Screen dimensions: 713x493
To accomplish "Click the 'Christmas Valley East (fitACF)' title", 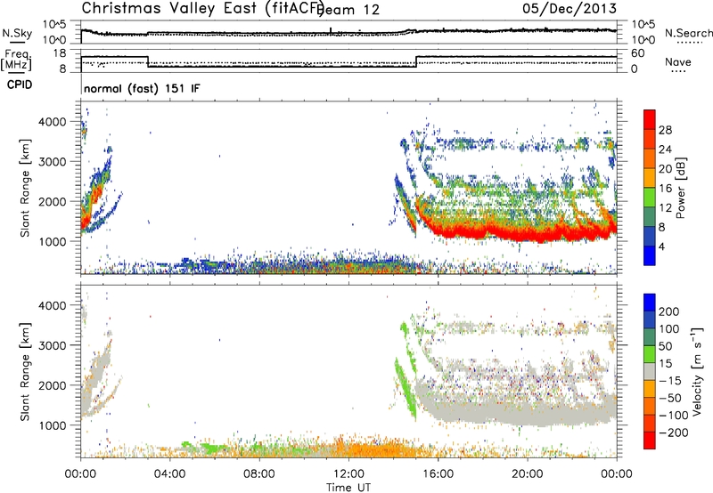I will click(x=203, y=8).
